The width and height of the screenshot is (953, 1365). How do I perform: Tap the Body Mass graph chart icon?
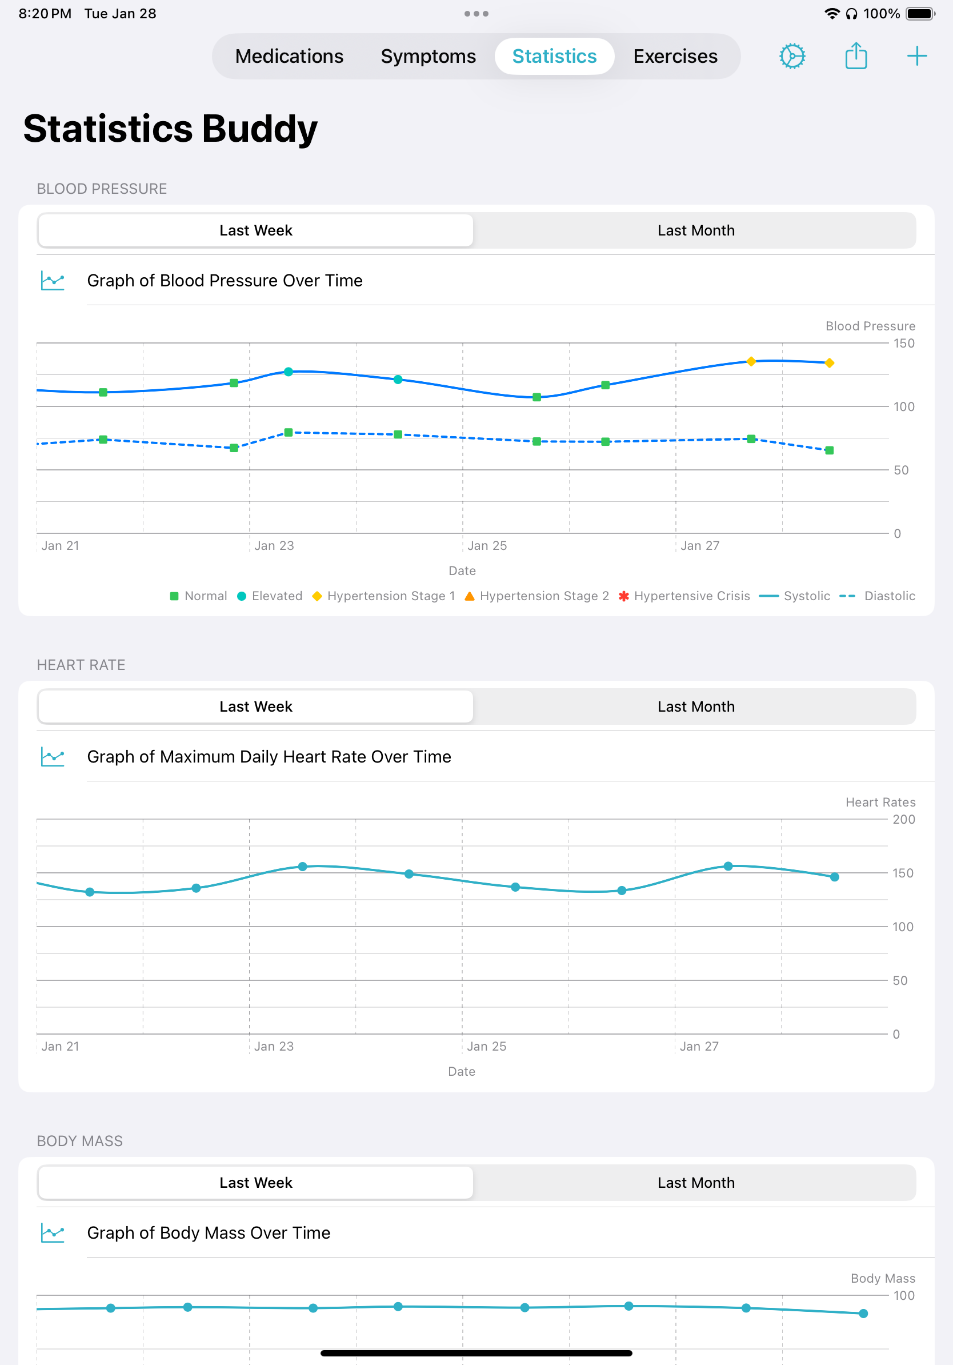[53, 1232]
